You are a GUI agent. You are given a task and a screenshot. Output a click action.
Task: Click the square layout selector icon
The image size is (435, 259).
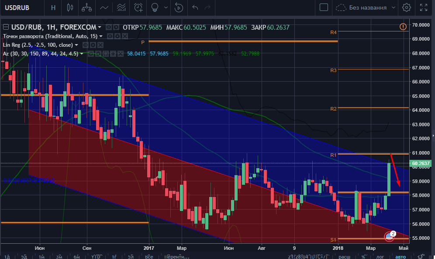coord(324,7)
